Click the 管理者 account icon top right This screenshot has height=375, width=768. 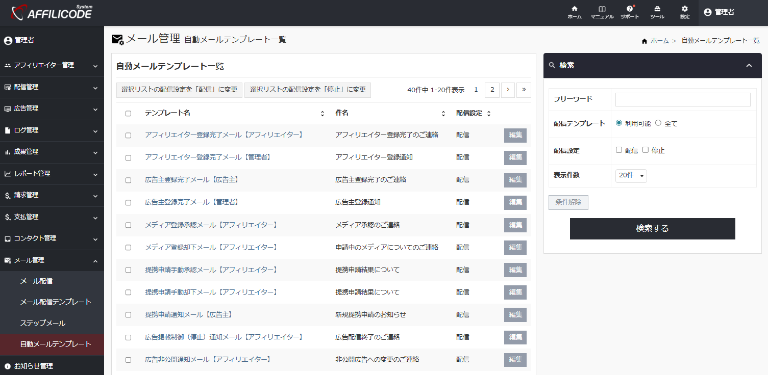click(x=707, y=12)
